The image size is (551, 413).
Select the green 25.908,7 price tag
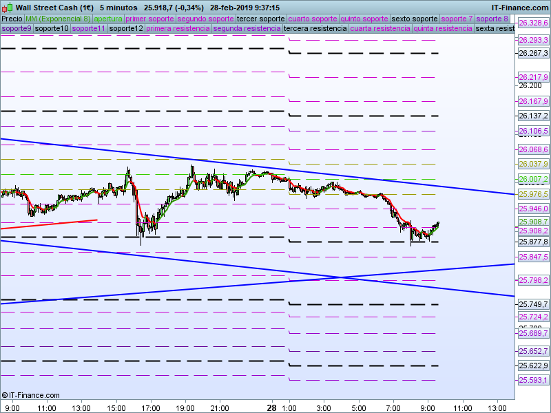533,222
